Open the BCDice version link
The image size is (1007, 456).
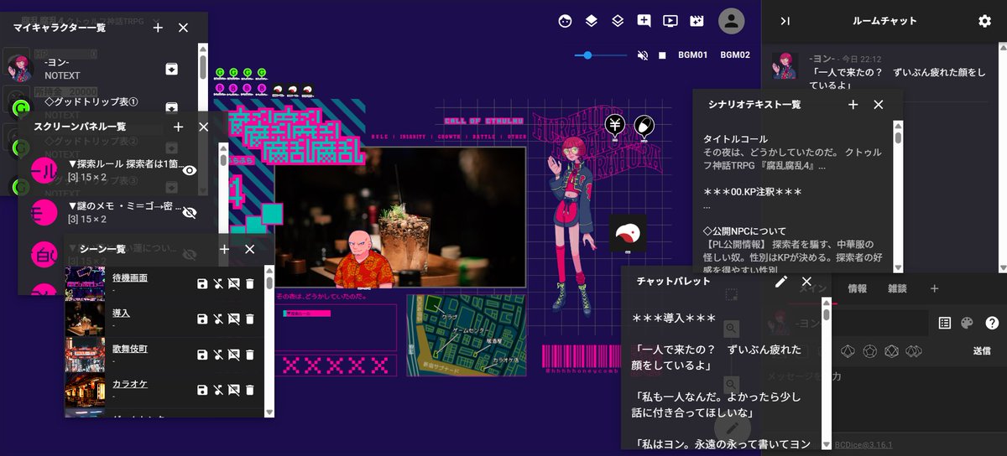click(864, 445)
